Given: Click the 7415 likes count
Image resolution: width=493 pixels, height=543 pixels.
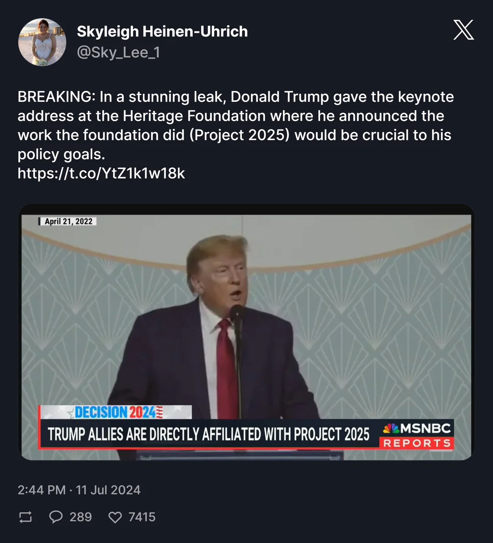Looking at the screenshot, I should coord(142,517).
